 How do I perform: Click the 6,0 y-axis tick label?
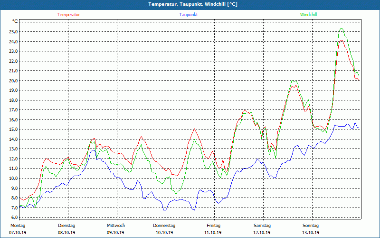point(14,217)
